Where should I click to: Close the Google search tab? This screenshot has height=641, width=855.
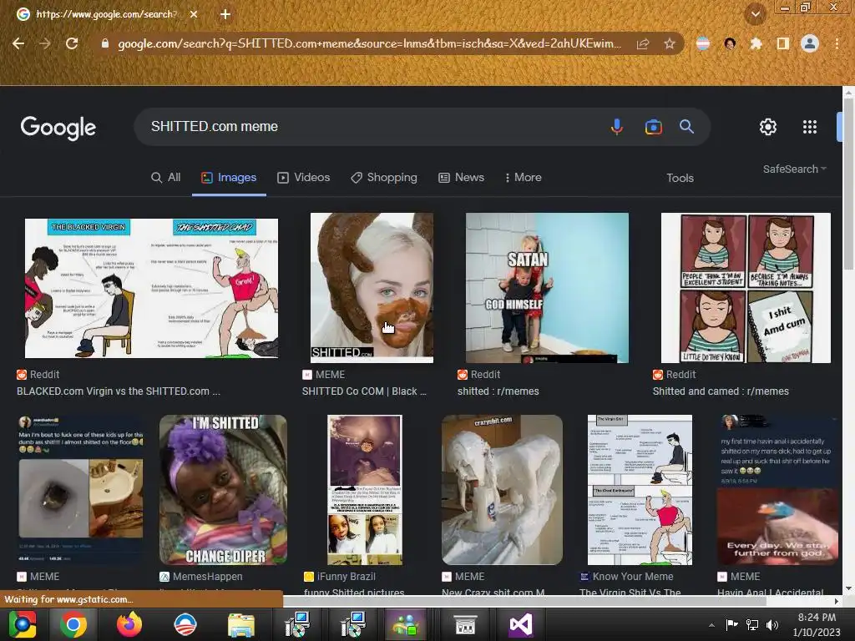(194, 14)
